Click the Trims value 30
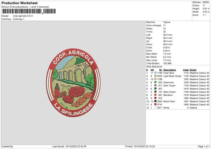Viewport: 211px width, 149px height. pos(164,32)
